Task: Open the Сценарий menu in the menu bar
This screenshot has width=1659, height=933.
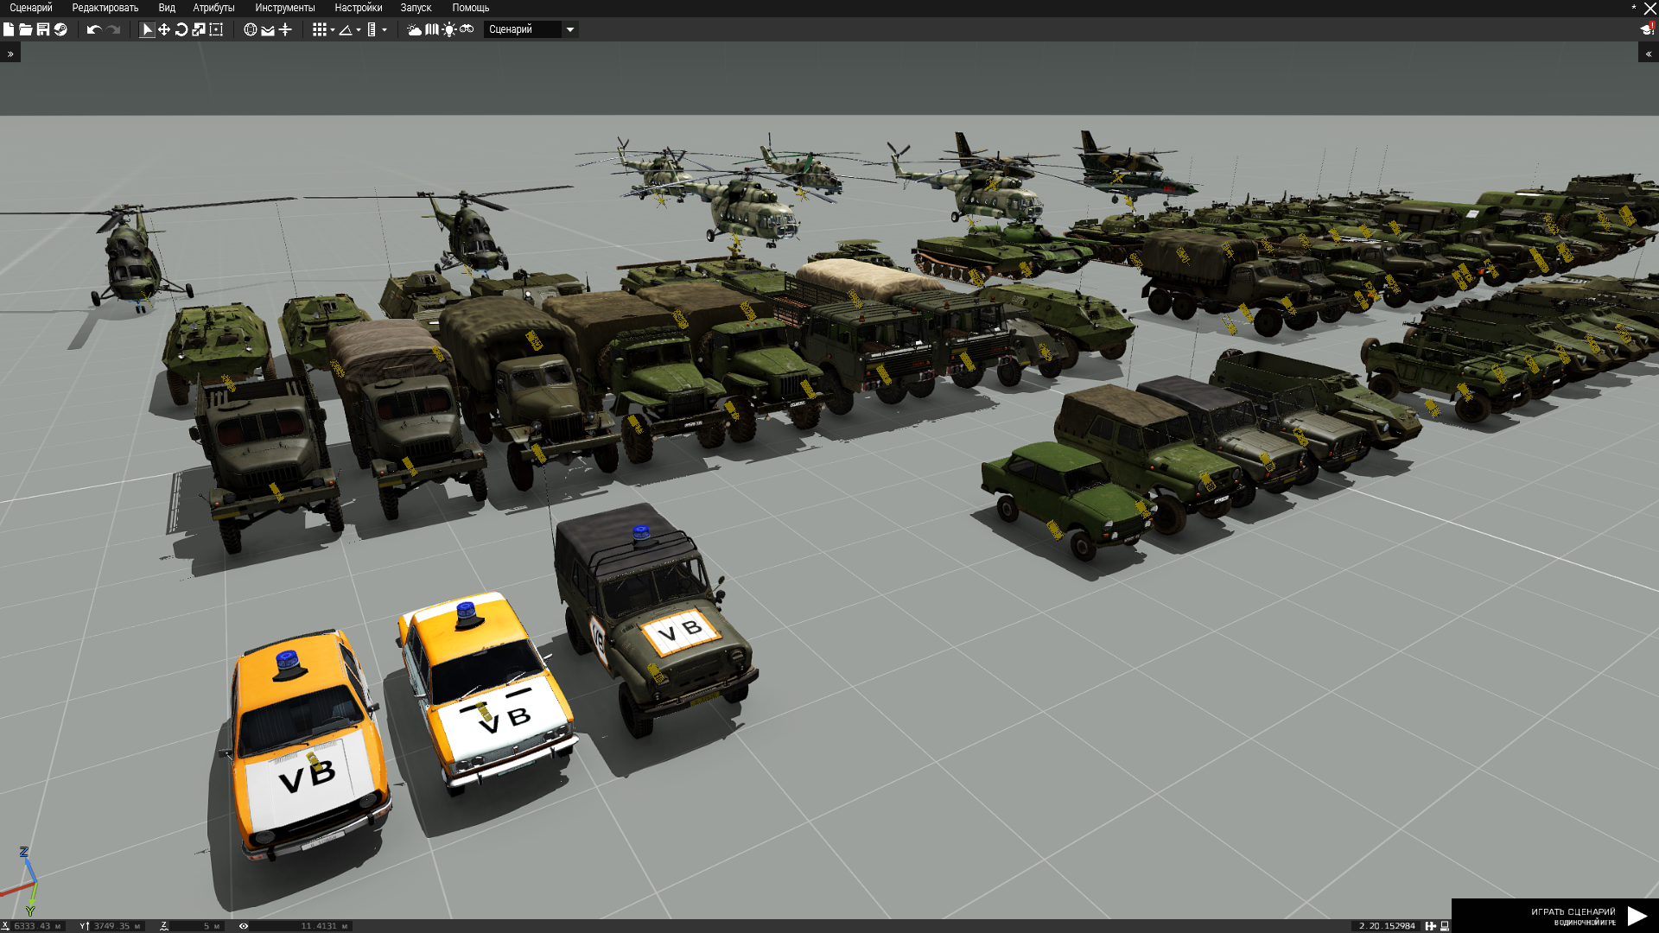Action: coord(31,8)
